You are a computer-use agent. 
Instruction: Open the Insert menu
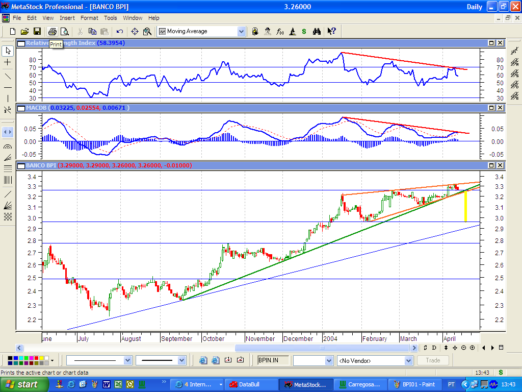tap(67, 18)
